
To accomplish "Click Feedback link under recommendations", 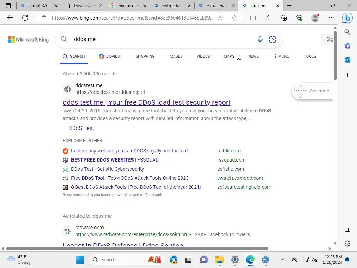I will pyautogui.click(x=153, y=195).
